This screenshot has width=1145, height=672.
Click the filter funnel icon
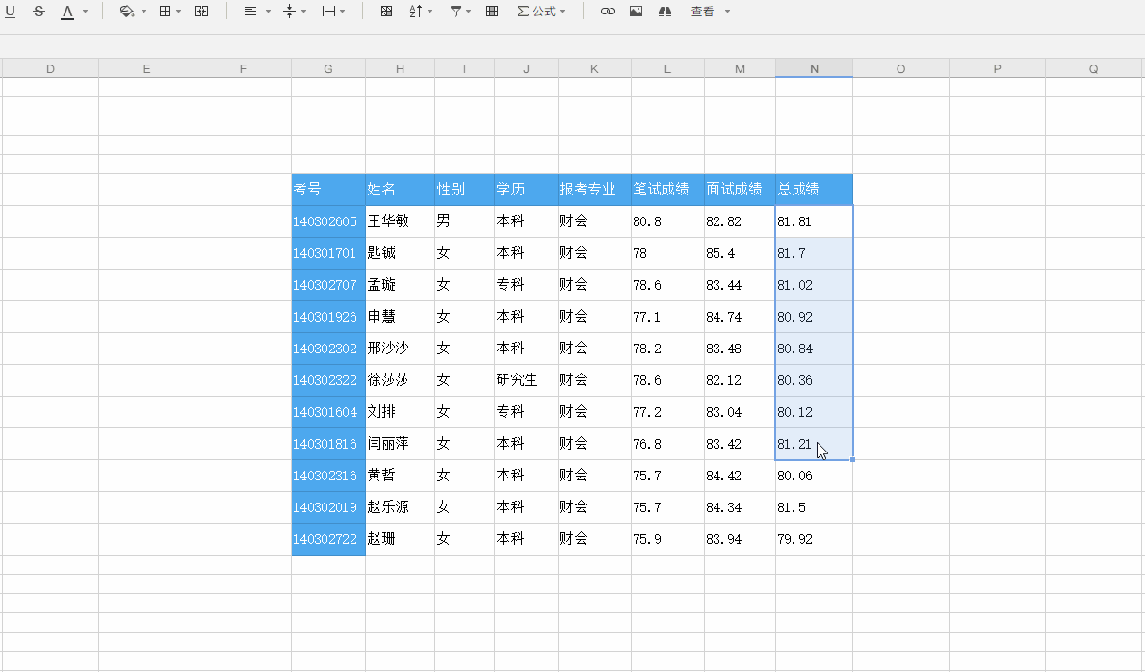coord(455,12)
